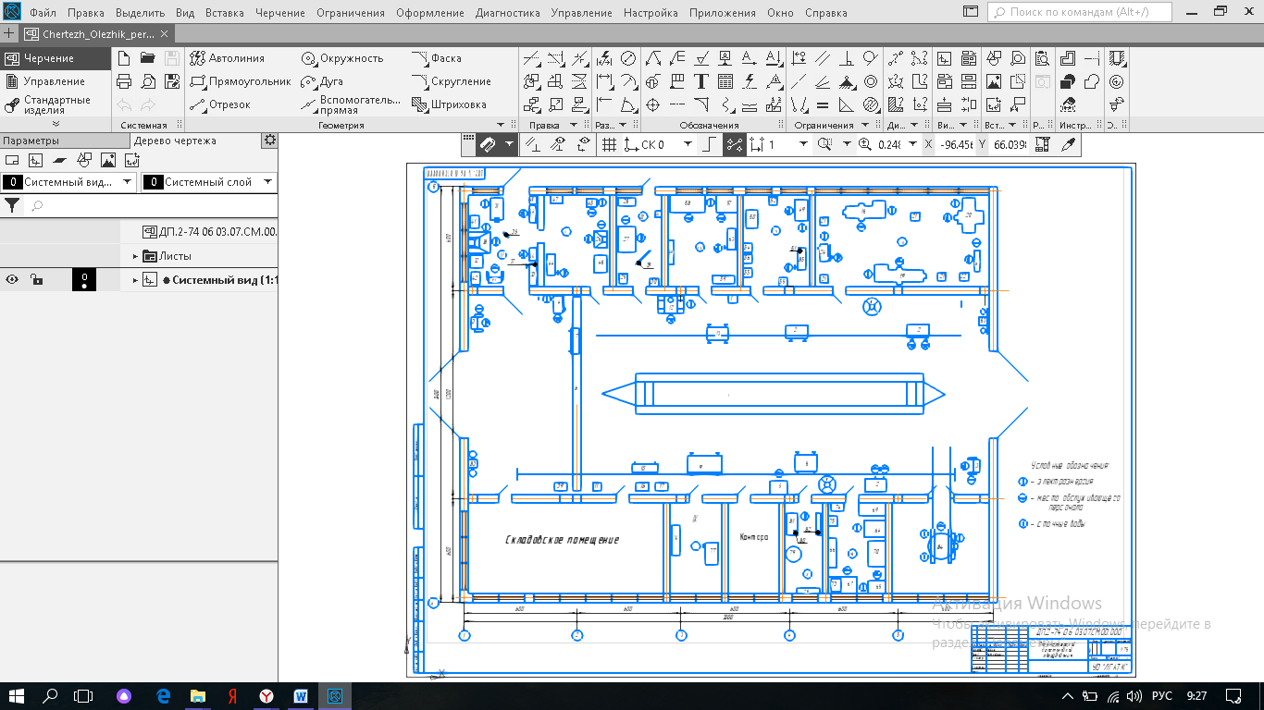The width and height of the screenshot is (1264, 710).
Task: Toggle visibility eye for Системный вид
Action: [x=13, y=280]
